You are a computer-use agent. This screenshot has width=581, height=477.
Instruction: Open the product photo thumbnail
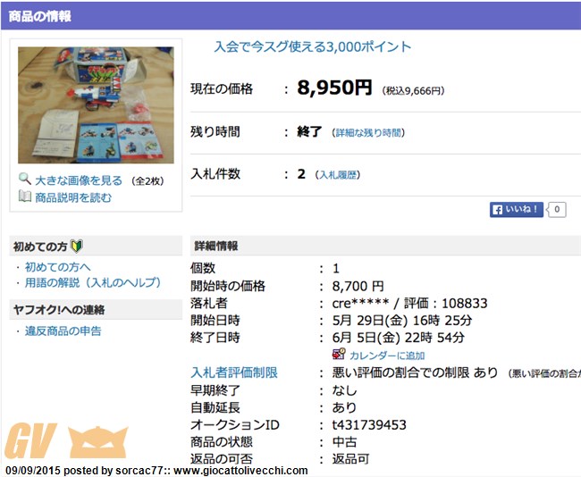click(x=96, y=105)
